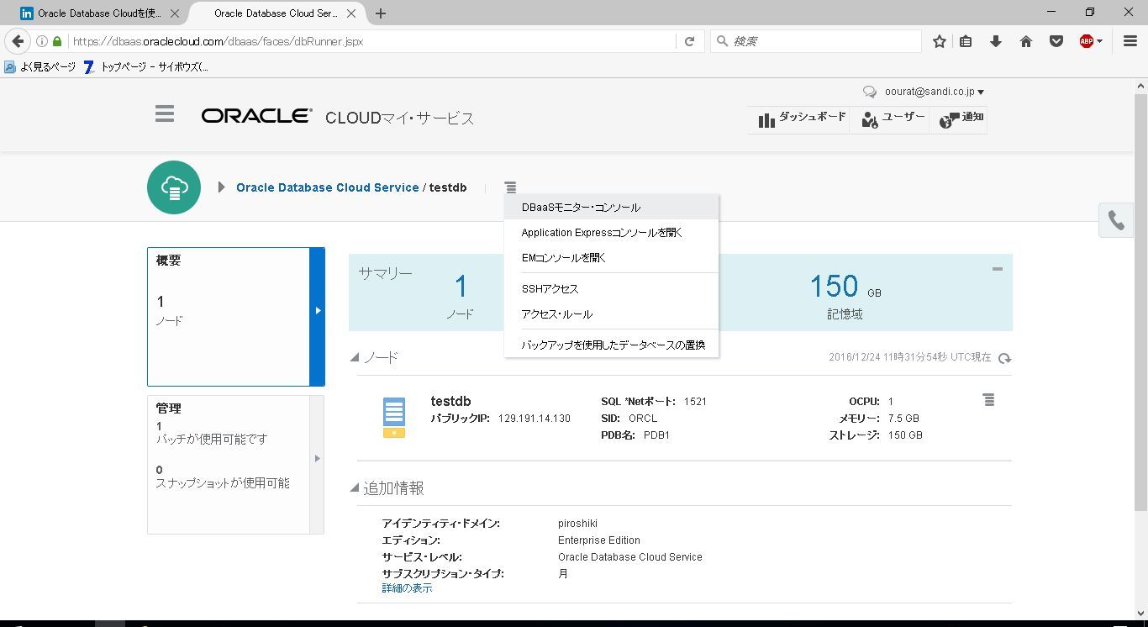Click the service hamburger menu beside testdb
Viewport: 1148px width, 627px height.
coord(510,187)
